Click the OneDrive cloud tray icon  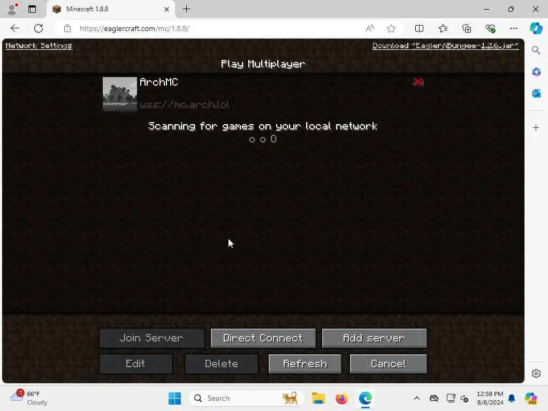[x=433, y=398]
